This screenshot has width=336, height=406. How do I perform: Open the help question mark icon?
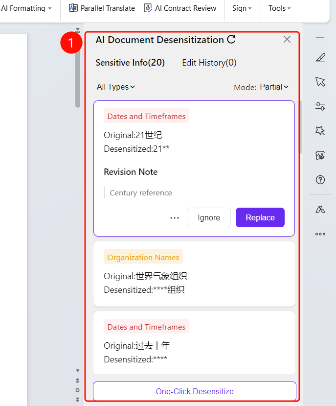320,180
